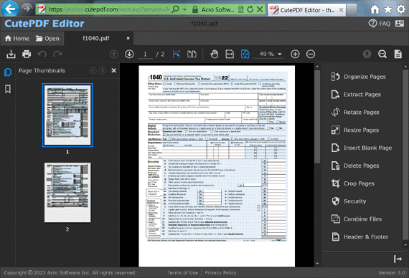Refresh the browser page
Image resolution: width=409 pixels, height=278 pixels.
click(x=250, y=9)
